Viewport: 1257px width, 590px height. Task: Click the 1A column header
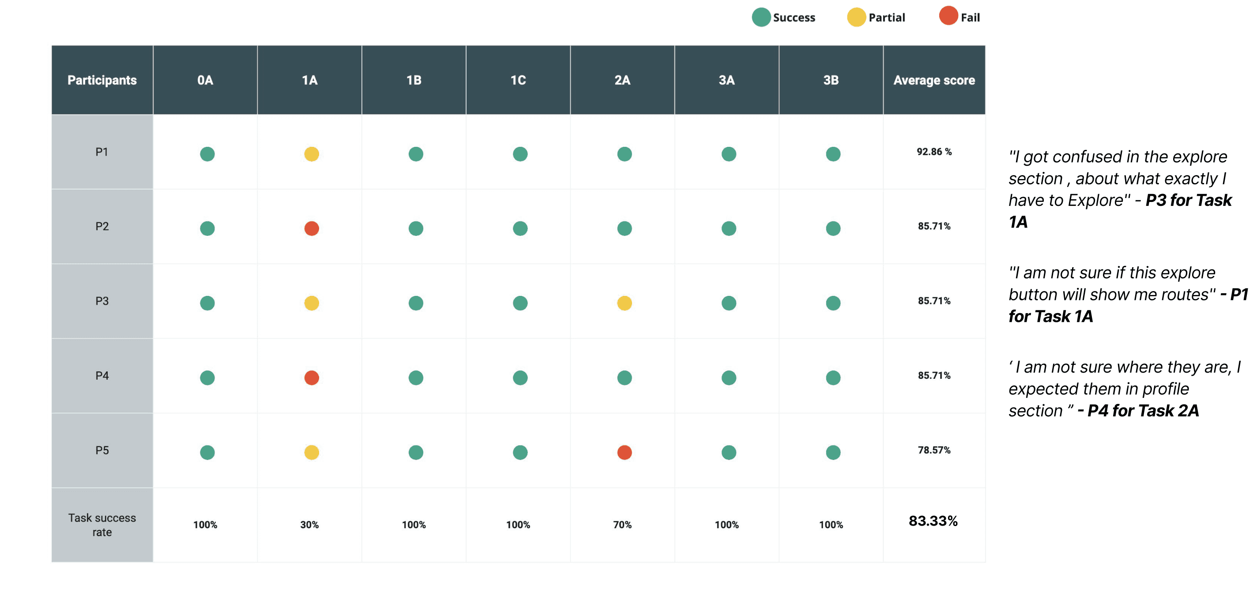click(x=309, y=80)
